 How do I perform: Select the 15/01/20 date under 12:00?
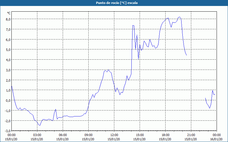[114, 139]
